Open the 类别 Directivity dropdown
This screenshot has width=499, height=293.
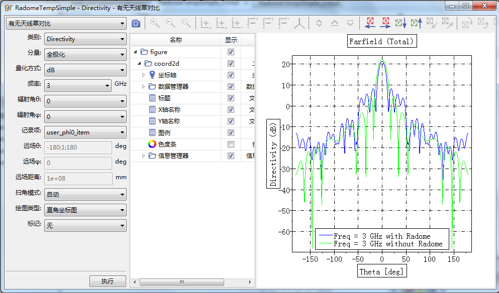85,39
